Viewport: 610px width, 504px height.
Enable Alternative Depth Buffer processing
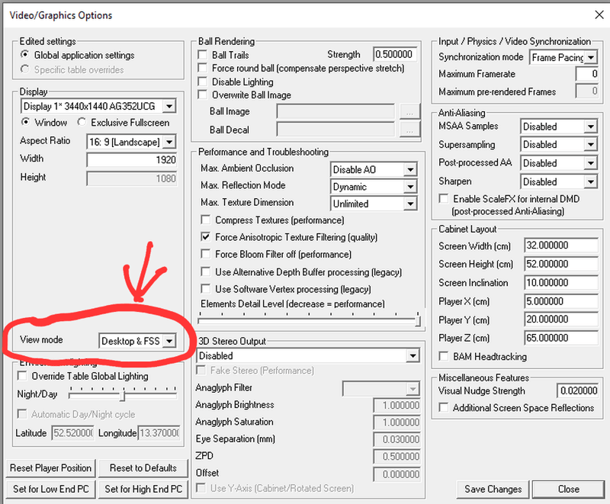click(x=206, y=272)
